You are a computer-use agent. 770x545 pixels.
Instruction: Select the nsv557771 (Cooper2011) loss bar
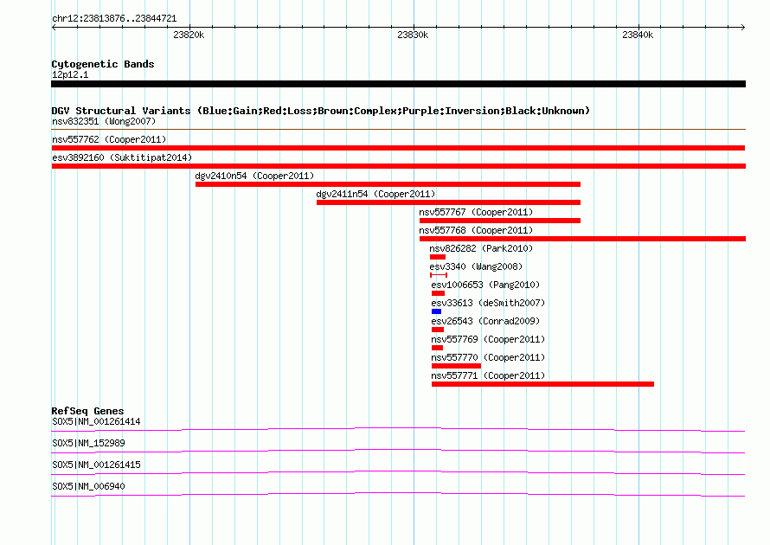(542, 384)
